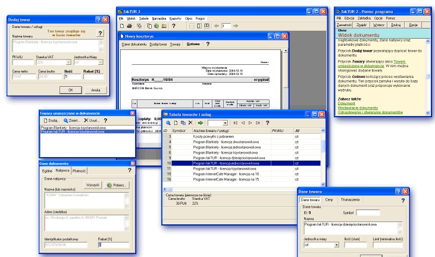The height and width of the screenshot is (257, 435).
Task: Click help question mark in Dane towaru dialog
Action: [x=403, y=200]
